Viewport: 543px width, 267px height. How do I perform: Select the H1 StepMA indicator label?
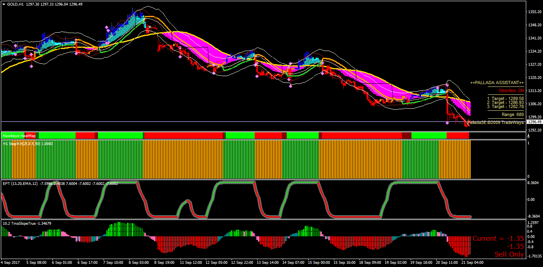[27, 143]
